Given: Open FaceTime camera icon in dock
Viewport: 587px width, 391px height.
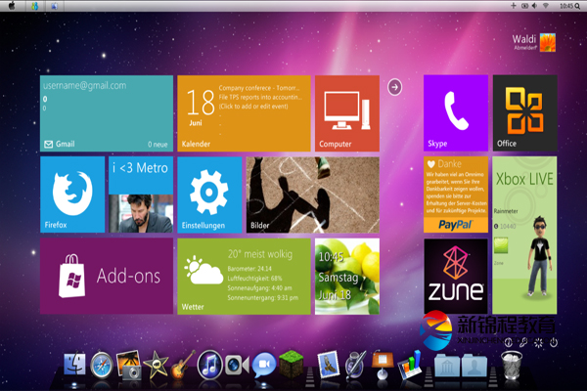Looking at the screenshot, I should click(237, 366).
